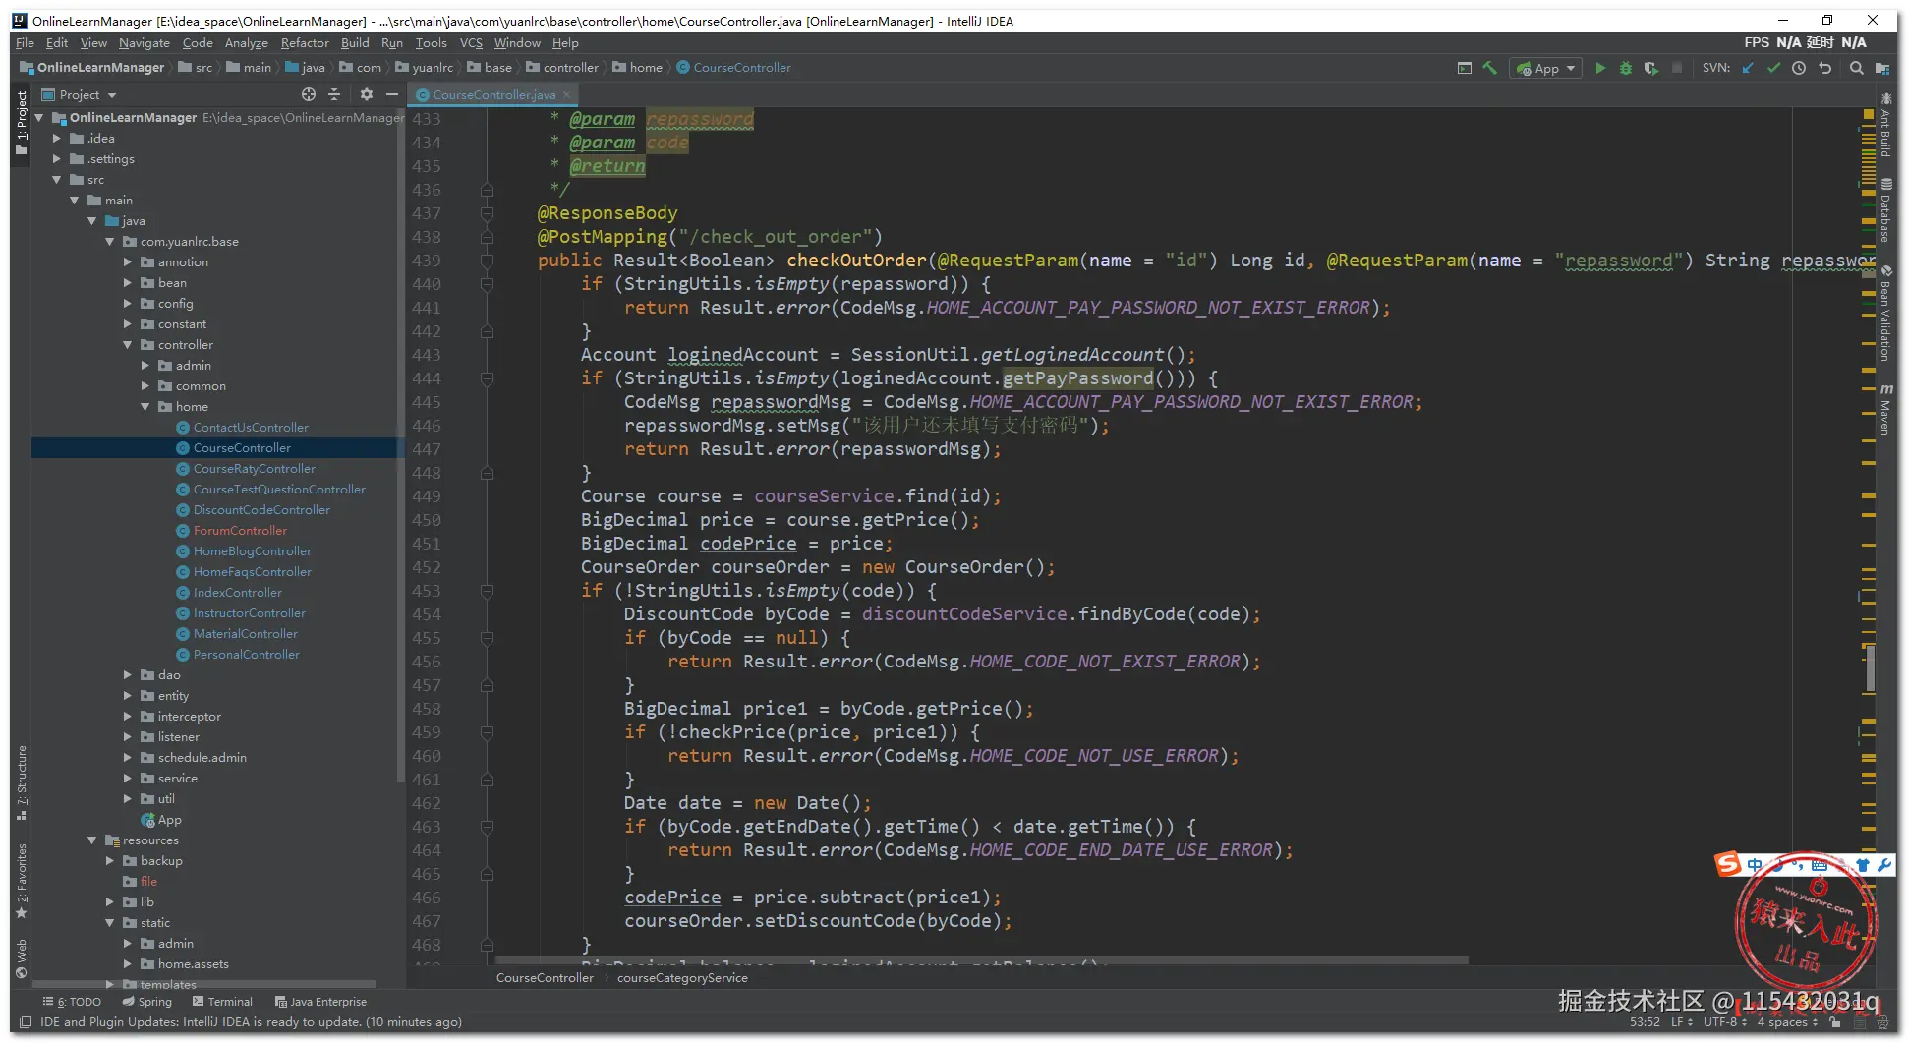
Task: Open the Maven side panel
Action: click(x=1885, y=409)
